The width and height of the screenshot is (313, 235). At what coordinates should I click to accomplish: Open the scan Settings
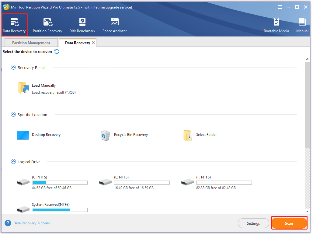coord(253,223)
